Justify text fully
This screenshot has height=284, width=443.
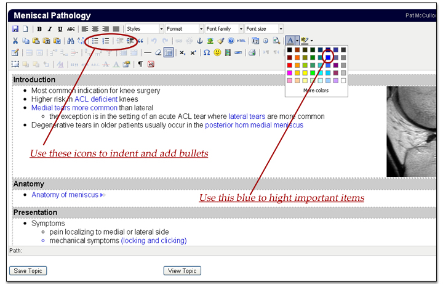[x=116, y=29]
